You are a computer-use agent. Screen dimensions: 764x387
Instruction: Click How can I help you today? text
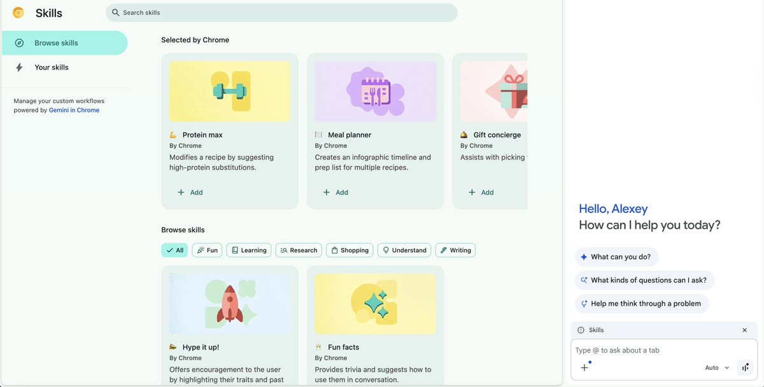click(x=649, y=225)
